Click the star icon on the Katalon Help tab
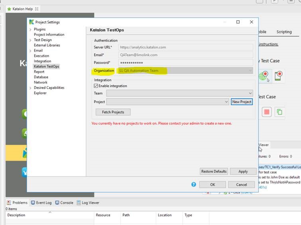301x225 pixels. (x=9, y=9)
